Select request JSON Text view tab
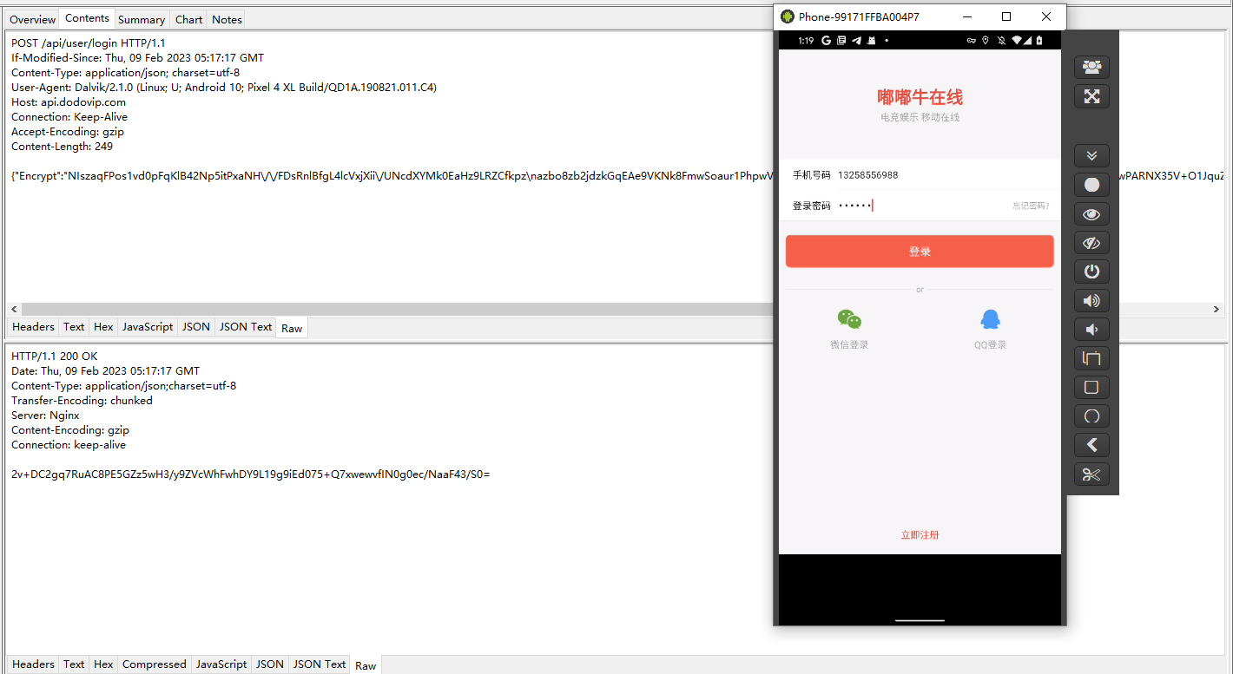The image size is (1233, 674). (x=246, y=327)
